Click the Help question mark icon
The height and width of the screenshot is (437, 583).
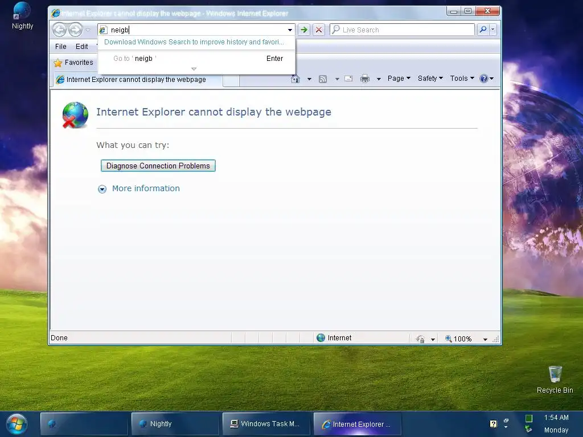pyautogui.click(x=484, y=79)
